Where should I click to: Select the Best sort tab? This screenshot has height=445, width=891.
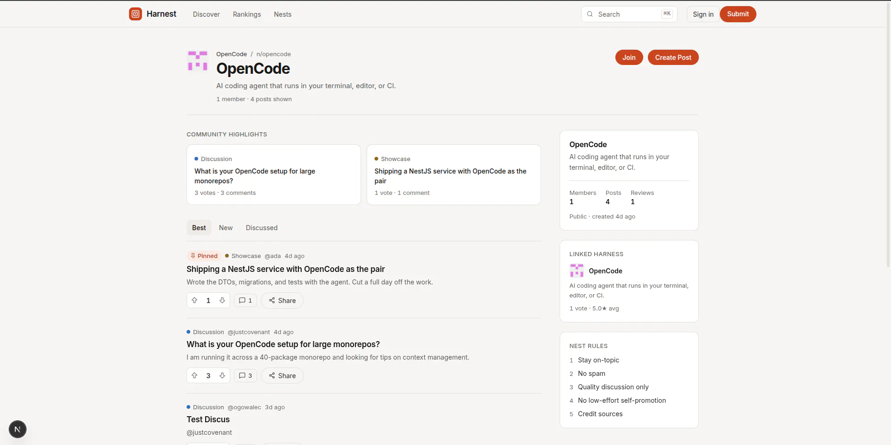199,228
